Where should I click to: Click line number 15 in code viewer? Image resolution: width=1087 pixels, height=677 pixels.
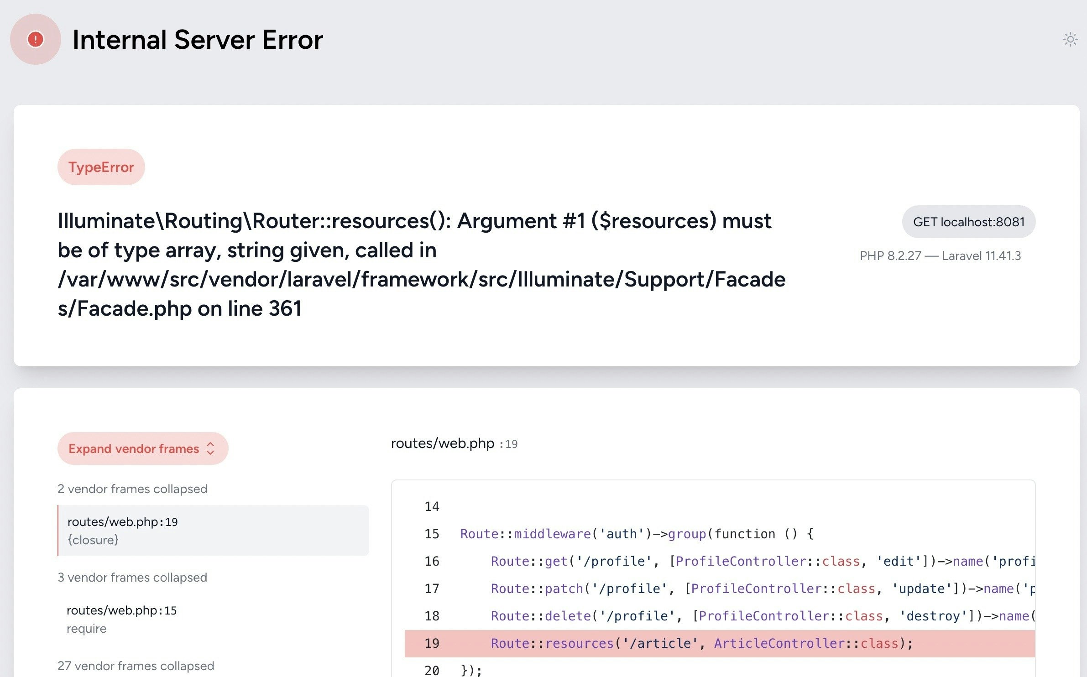431,534
